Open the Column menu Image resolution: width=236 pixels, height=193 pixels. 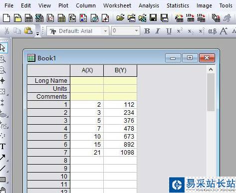click(86, 5)
